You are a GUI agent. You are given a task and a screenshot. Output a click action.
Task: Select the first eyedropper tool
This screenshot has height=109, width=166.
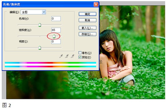(x=61, y=56)
